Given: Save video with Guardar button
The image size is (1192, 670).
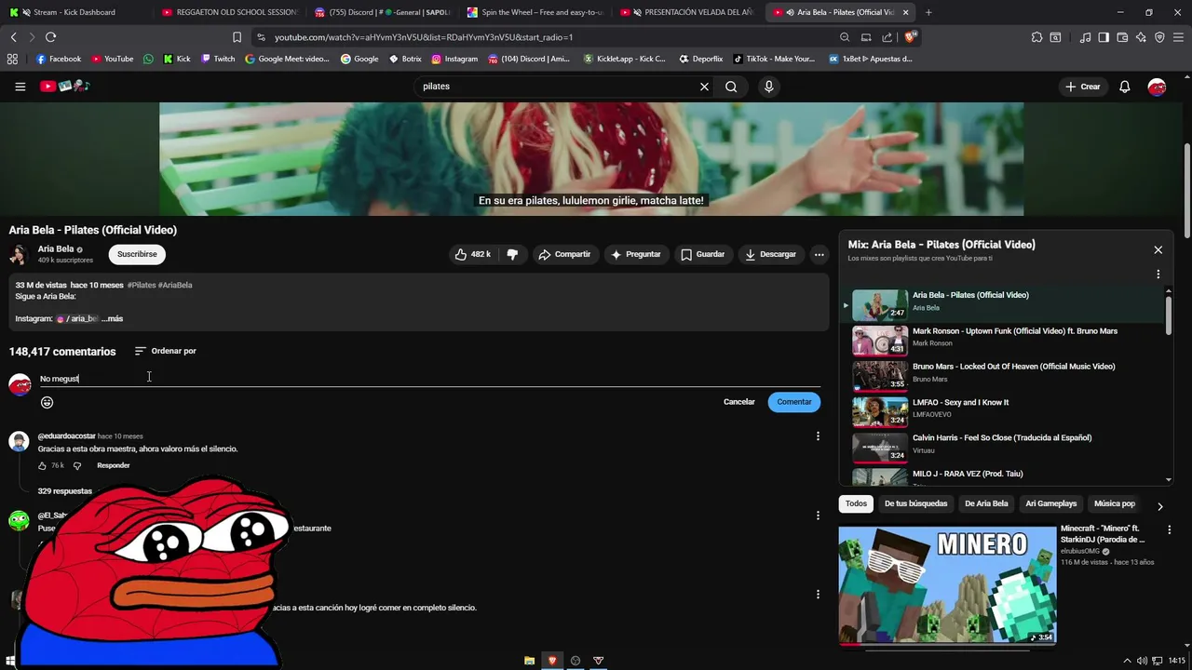Looking at the screenshot, I should (x=702, y=254).
